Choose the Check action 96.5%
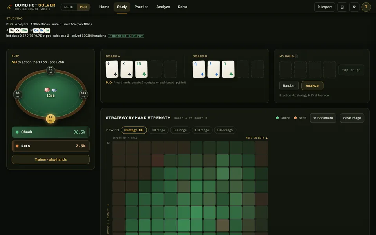The height and width of the screenshot is (235, 376). [x=51, y=132]
